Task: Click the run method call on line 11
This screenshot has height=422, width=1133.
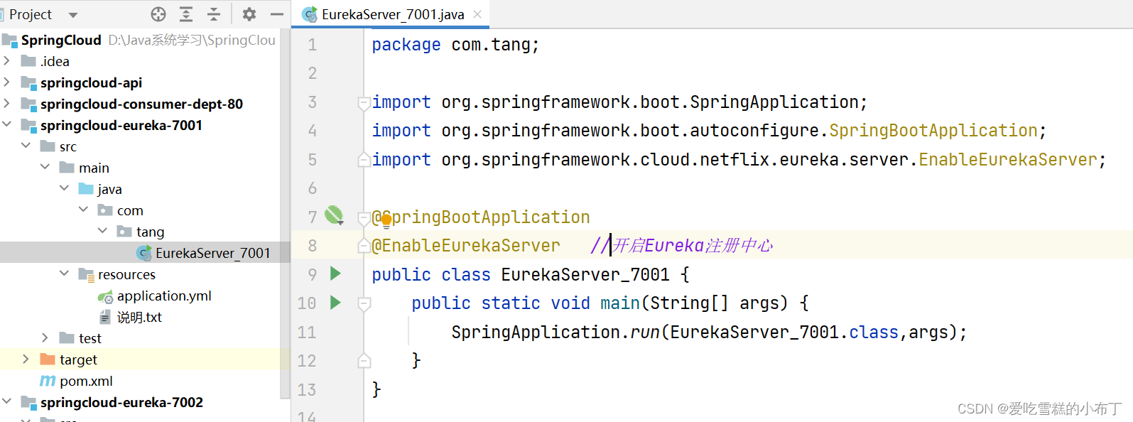Action: point(645,332)
